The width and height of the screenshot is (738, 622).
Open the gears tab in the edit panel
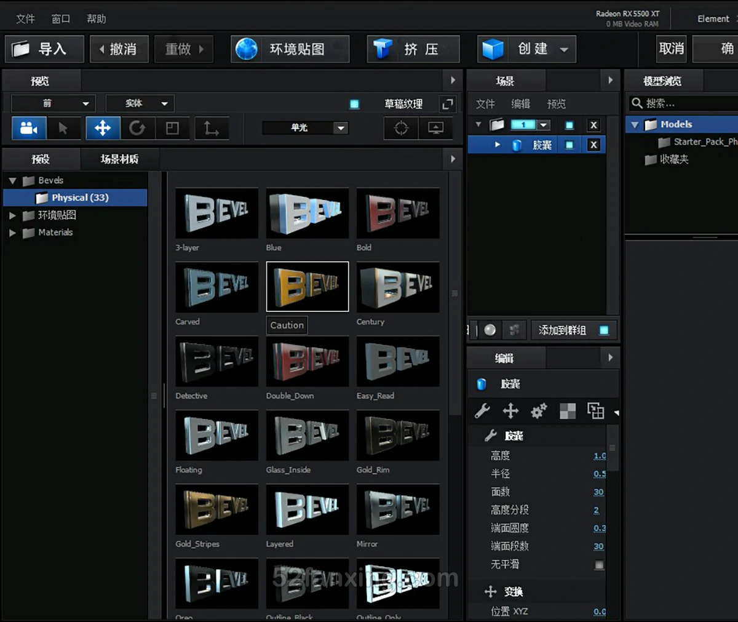click(539, 410)
